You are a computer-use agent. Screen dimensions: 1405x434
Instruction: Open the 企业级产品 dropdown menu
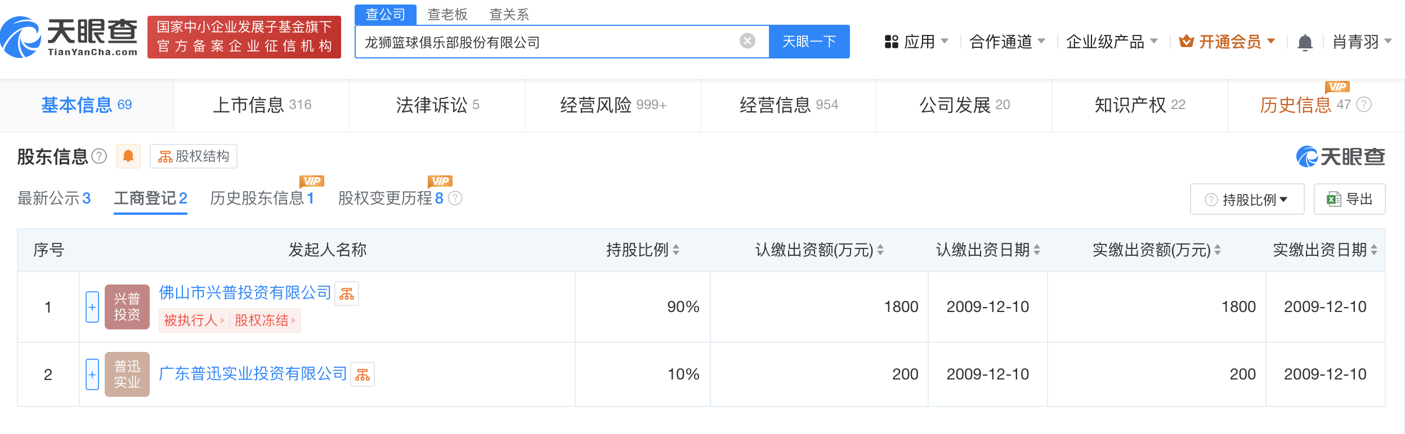pyautogui.click(x=1112, y=42)
